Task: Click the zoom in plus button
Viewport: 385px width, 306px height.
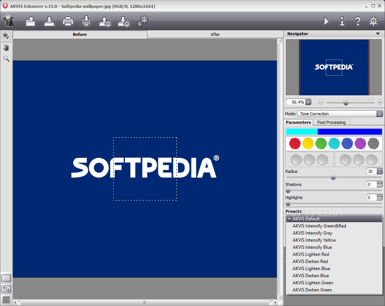Action: click(x=380, y=102)
